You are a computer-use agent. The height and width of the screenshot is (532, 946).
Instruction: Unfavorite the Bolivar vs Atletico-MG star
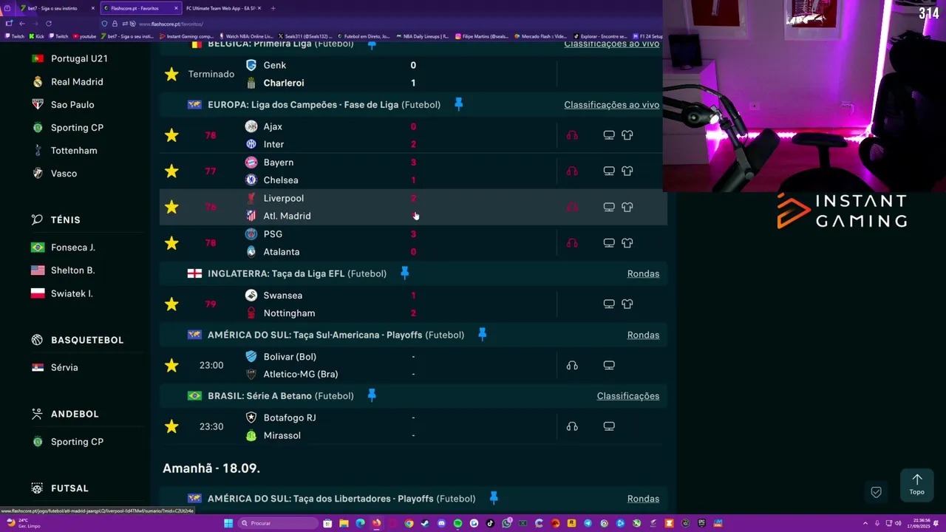point(171,365)
